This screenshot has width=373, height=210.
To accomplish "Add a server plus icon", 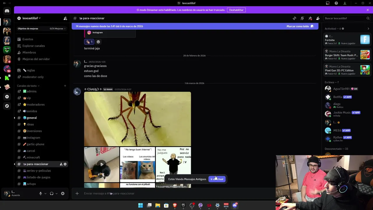I will tap(7, 97).
